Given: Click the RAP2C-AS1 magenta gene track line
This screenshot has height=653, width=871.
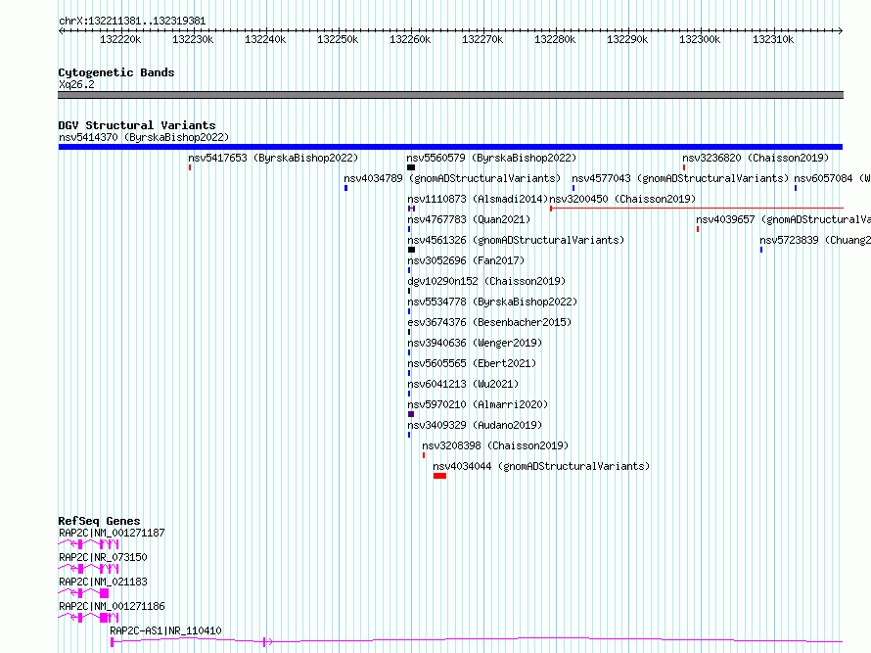Looking at the screenshot, I should 477,641.
